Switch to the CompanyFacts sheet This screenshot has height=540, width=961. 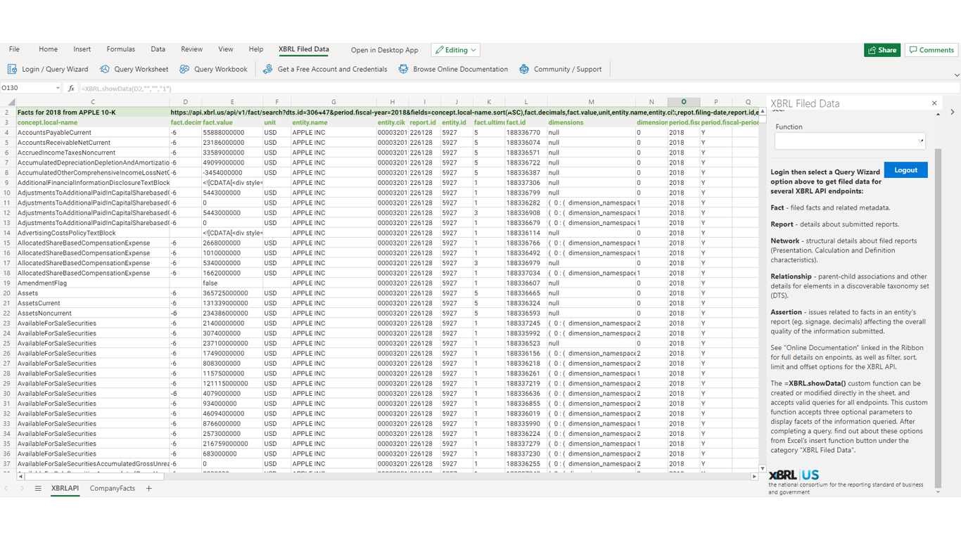pyautogui.click(x=113, y=488)
